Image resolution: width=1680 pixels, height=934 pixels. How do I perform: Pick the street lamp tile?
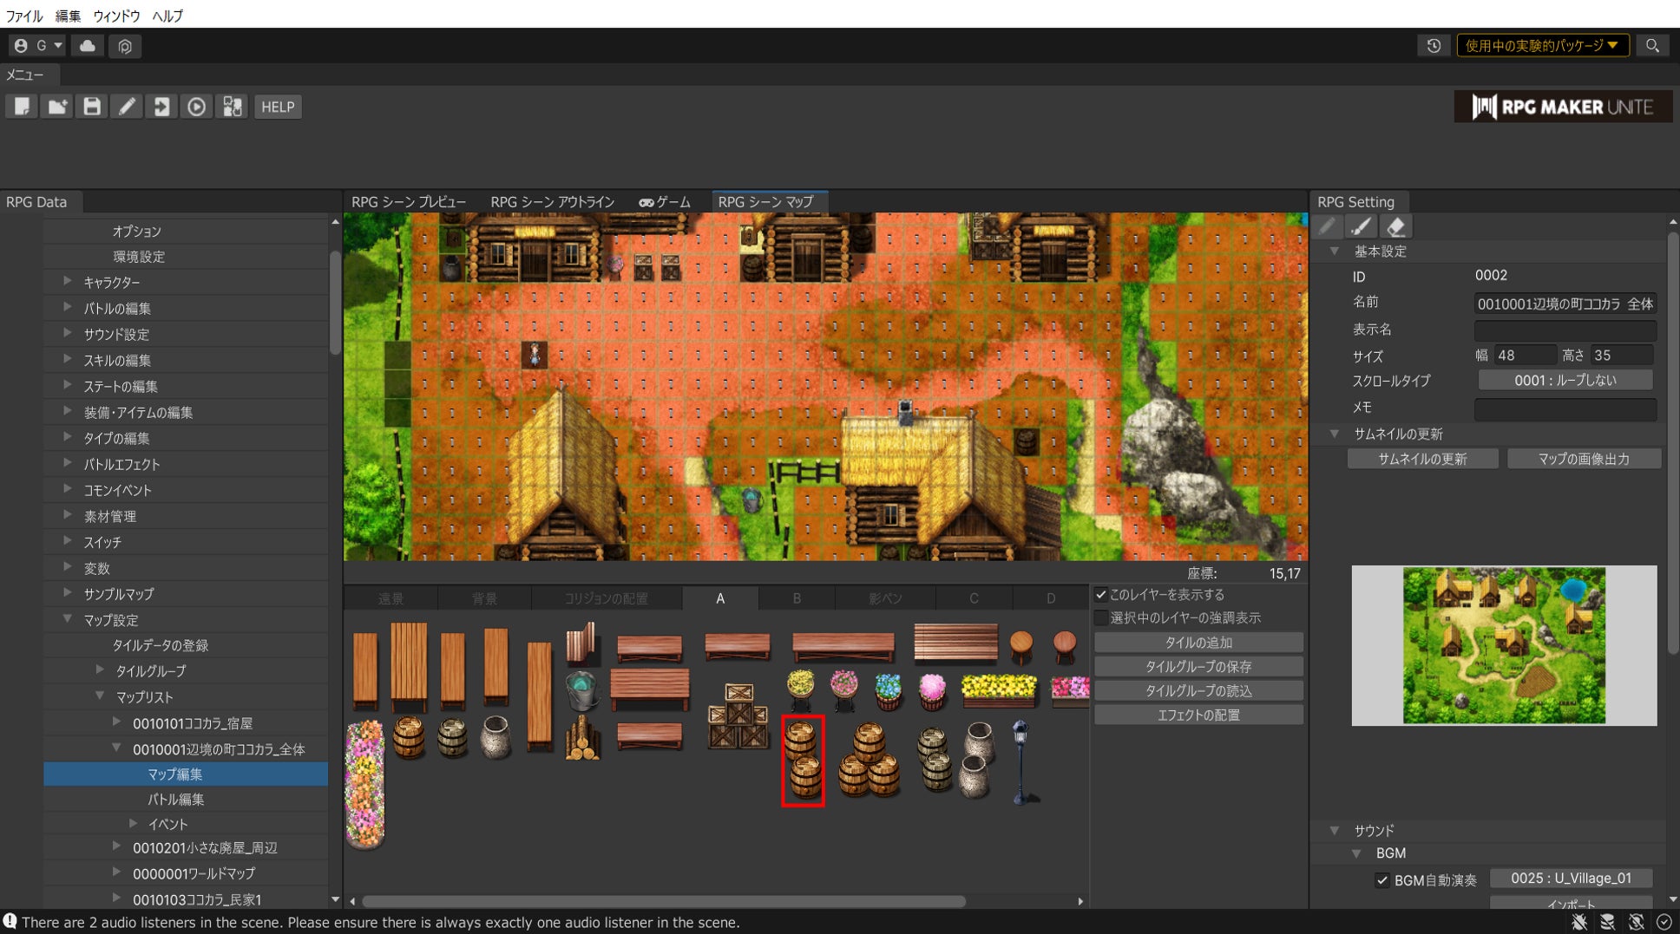(1022, 761)
